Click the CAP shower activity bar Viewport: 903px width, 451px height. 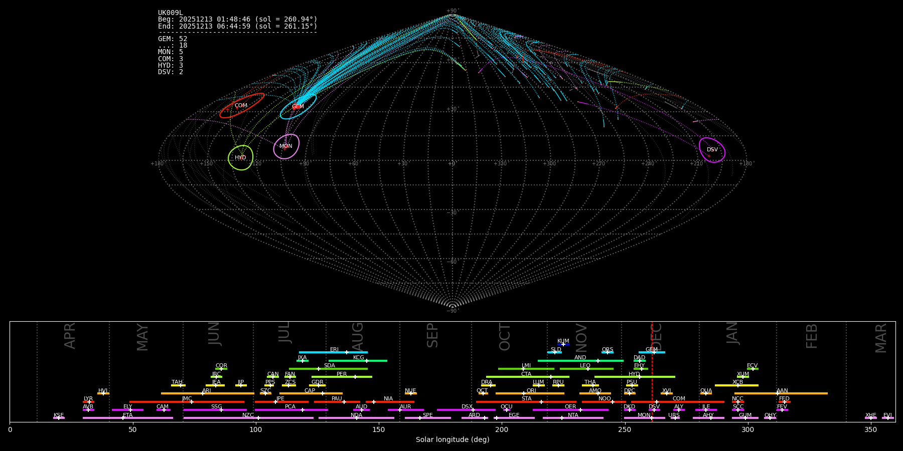[311, 393]
